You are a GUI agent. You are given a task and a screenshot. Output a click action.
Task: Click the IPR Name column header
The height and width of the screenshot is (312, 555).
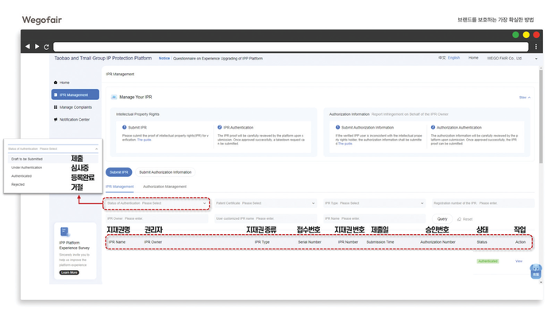click(117, 242)
